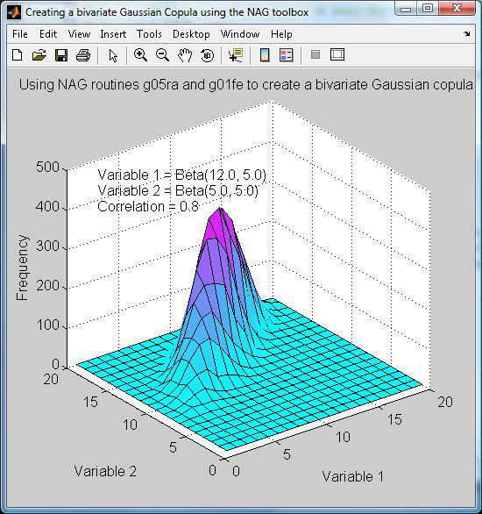Open a file with the folder icon
Image resolution: width=482 pixels, height=514 pixels.
coord(39,55)
